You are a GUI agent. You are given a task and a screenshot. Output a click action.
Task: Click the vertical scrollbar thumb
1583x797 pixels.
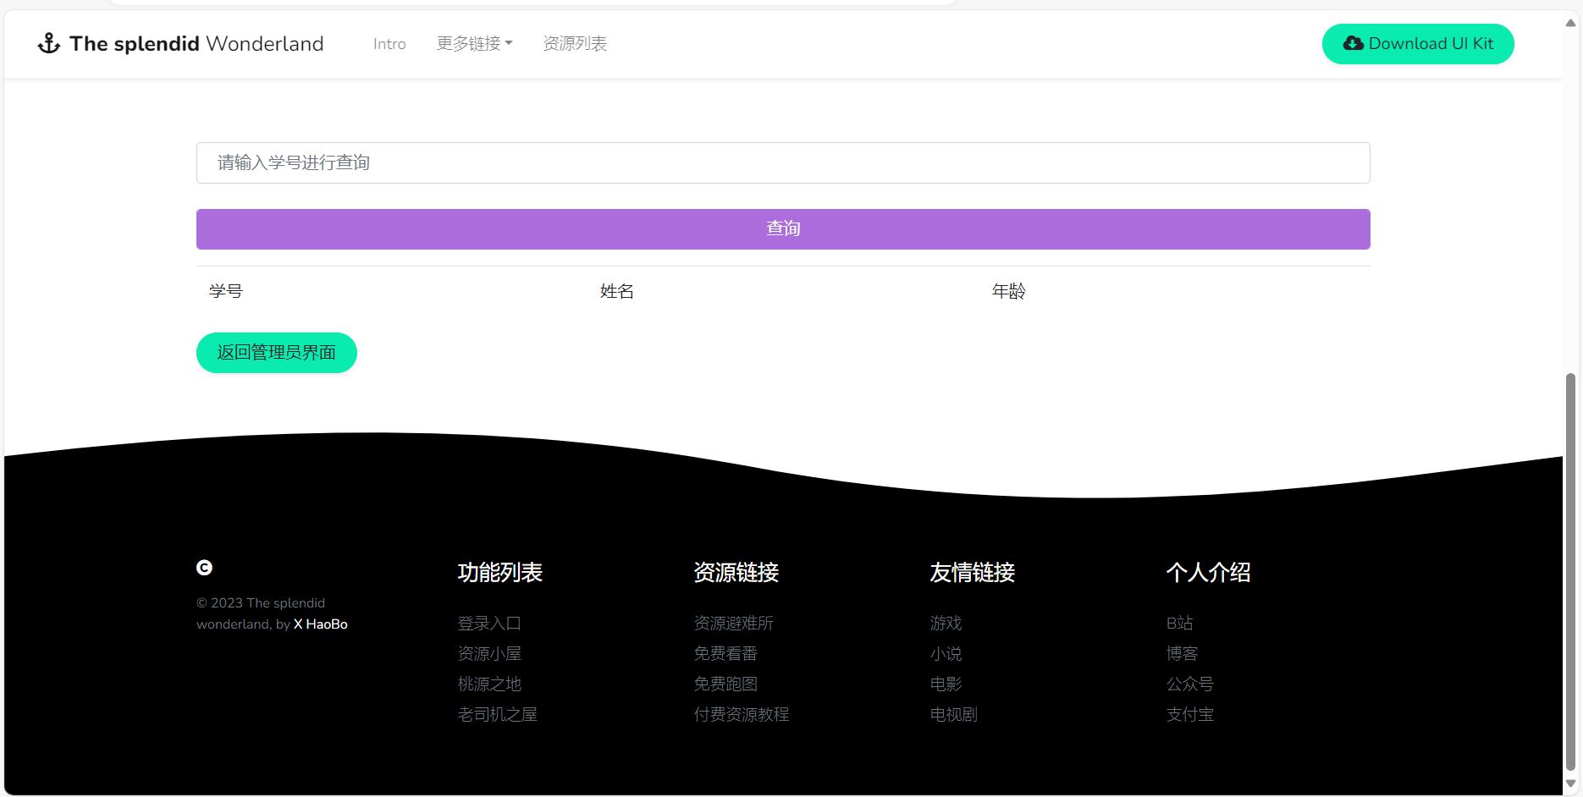(1571, 572)
